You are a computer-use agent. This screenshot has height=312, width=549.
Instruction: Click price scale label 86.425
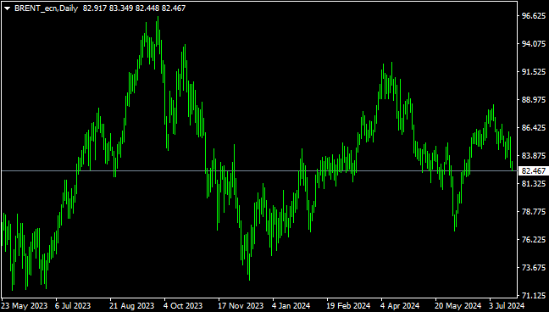534,128
